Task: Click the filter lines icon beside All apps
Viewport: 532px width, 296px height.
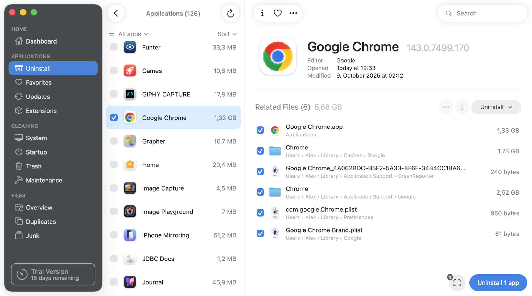Action: (112, 34)
